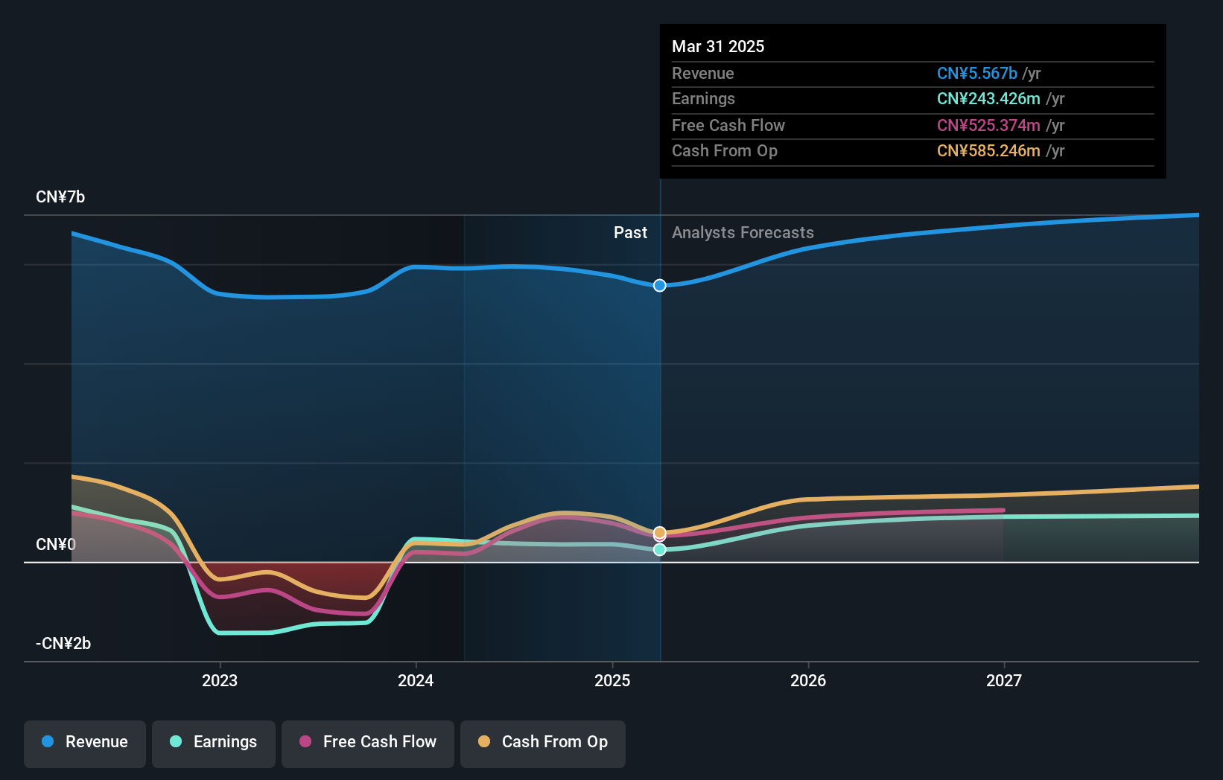Toggle the Cash From Op legend button
Viewport: 1223px width, 780px height.
pyautogui.click(x=543, y=744)
